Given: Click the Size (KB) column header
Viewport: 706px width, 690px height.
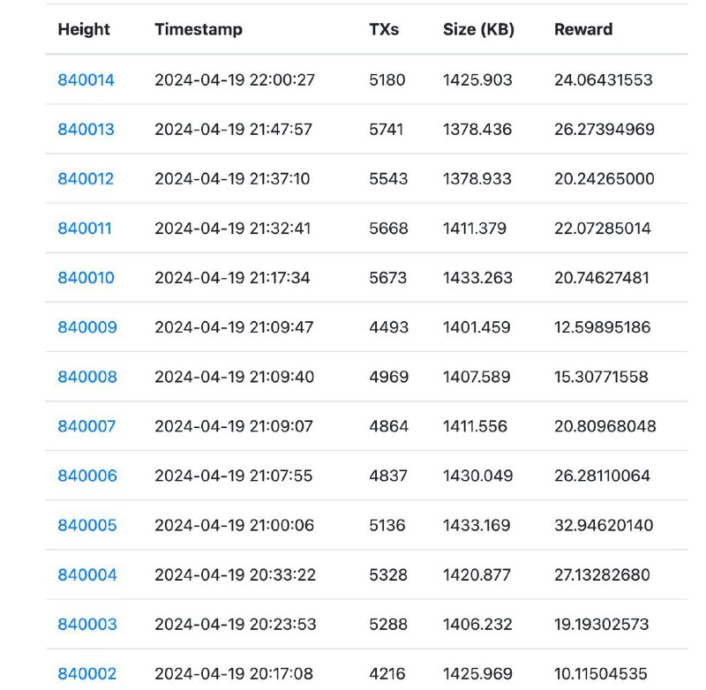Looking at the screenshot, I should pos(478,30).
